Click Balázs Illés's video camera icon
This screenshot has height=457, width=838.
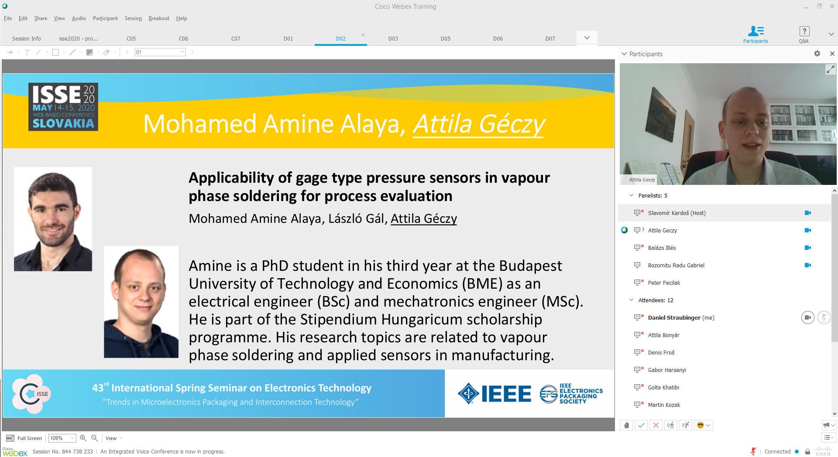click(808, 248)
